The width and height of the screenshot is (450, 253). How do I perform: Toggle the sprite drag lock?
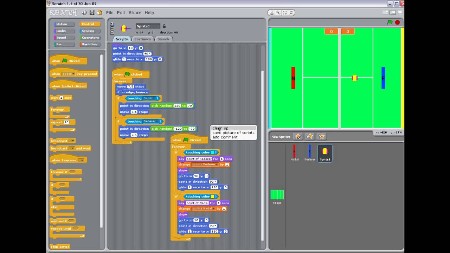click(164, 26)
